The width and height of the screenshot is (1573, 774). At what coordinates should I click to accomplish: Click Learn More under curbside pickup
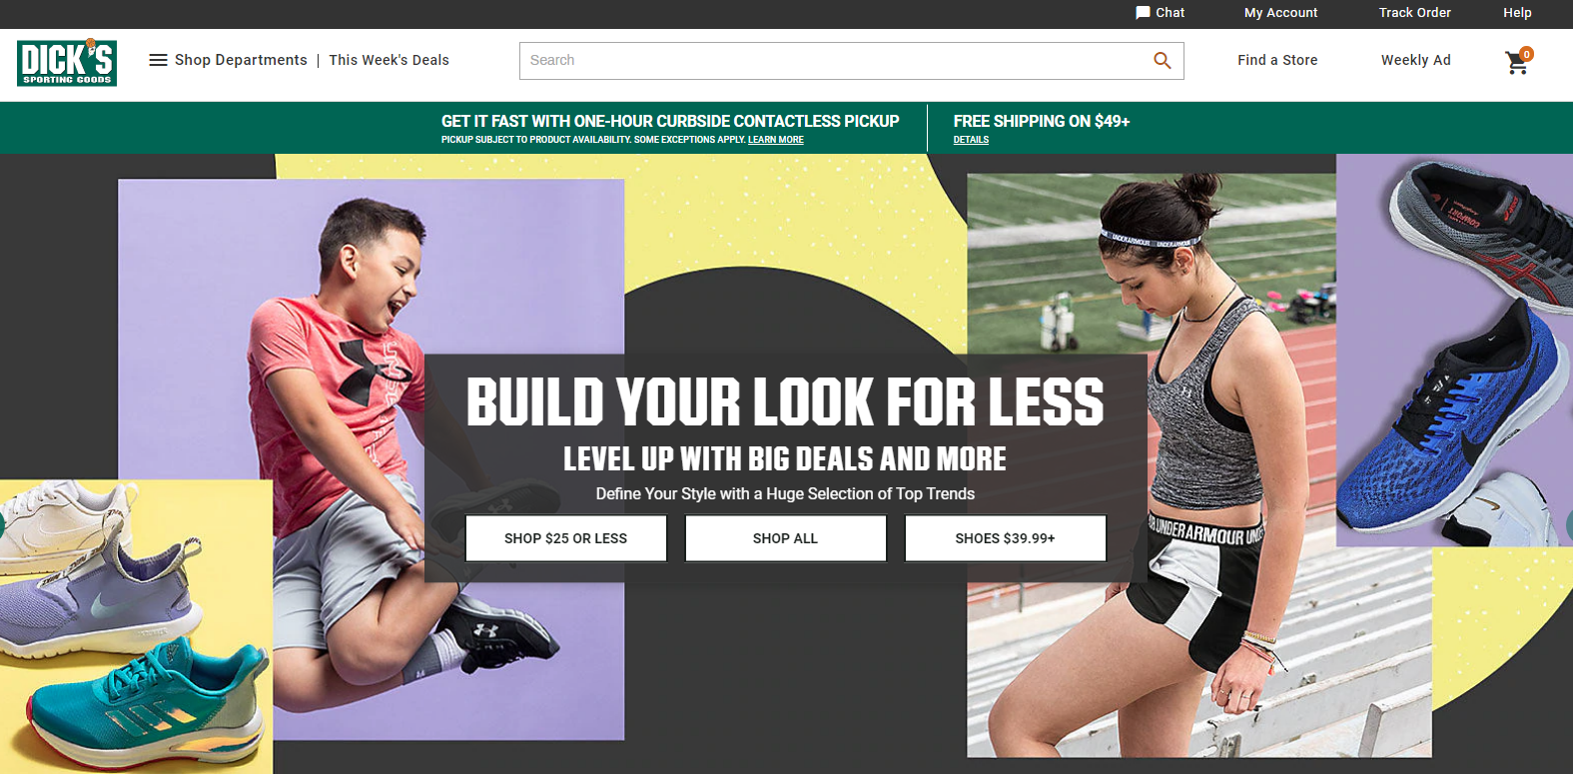(x=776, y=140)
